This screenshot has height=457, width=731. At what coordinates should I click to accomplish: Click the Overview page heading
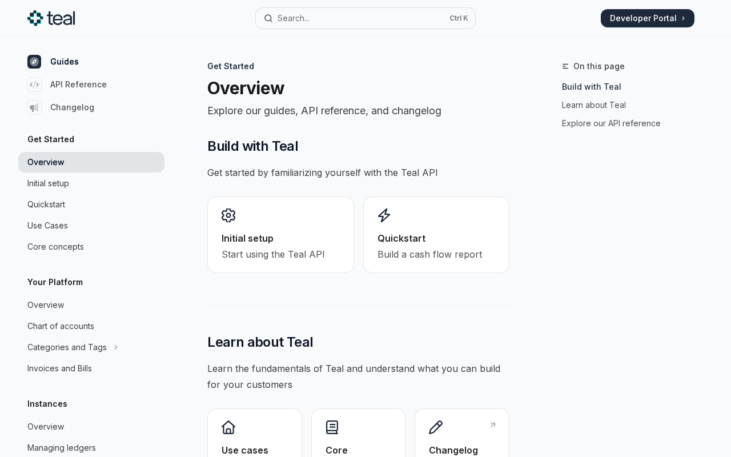point(246,88)
